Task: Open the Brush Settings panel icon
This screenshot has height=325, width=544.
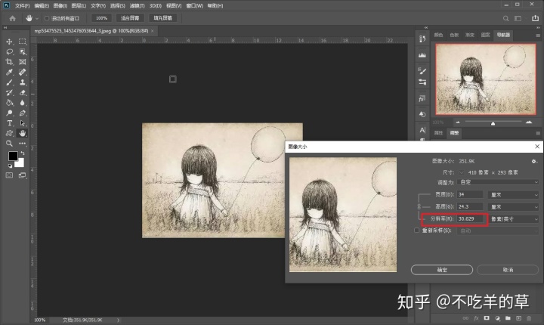Action: tap(422, 70)
